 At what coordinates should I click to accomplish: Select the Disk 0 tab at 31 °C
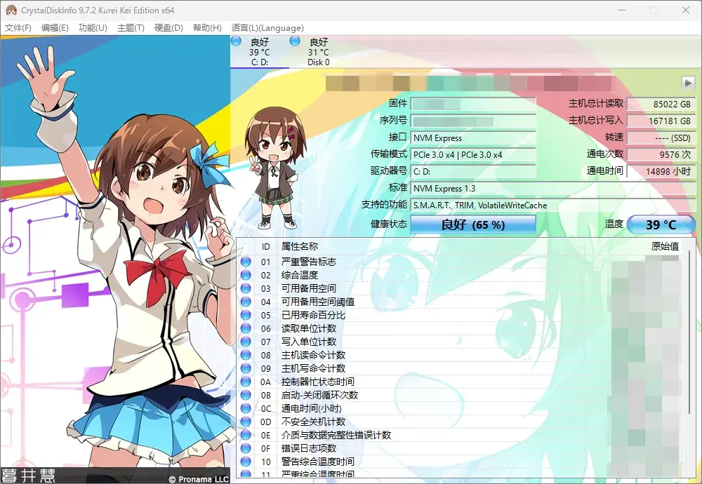(x=318, y=52)
